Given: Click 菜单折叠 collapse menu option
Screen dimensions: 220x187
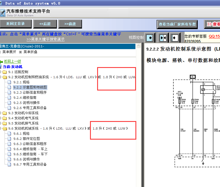Looking at the screenshot, I should click(30, 52).
